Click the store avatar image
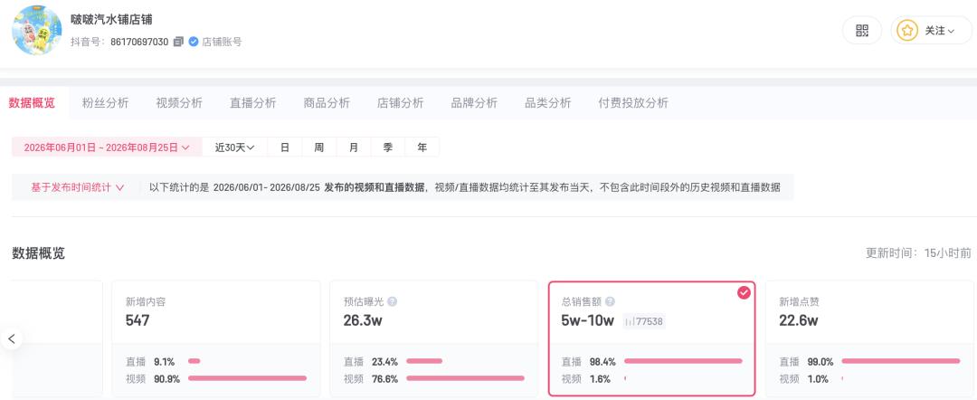Screen dimensions: 977x400 pyautogui.click(x=37, y=31)
